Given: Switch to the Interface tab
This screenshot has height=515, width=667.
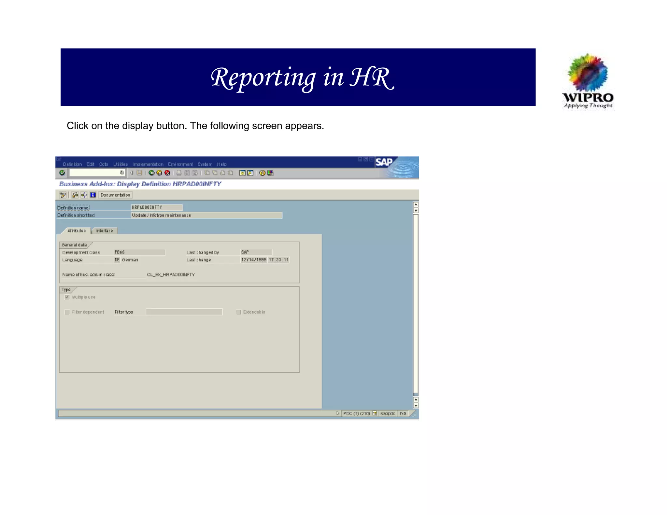Looking at the screenshot, I should tap(105, 231).
